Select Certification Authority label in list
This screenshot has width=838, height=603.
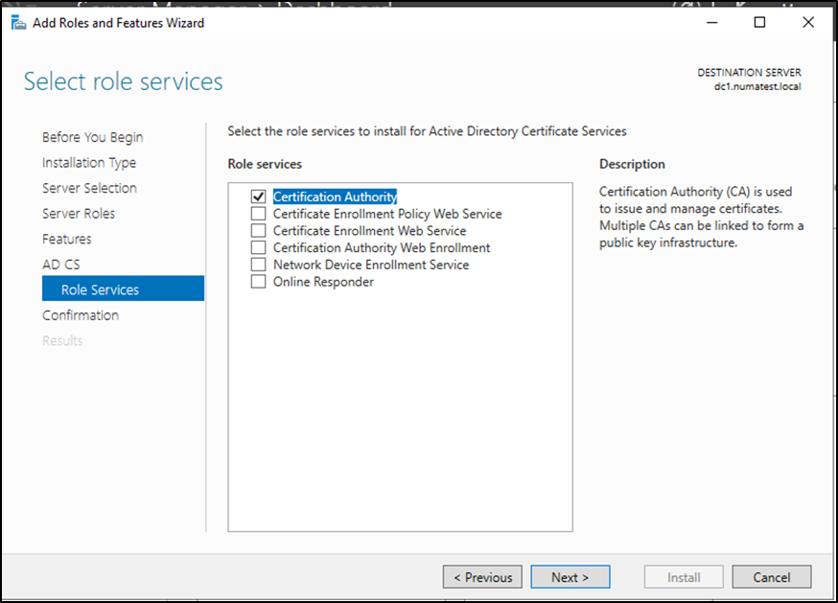click(x=335, y=197)
